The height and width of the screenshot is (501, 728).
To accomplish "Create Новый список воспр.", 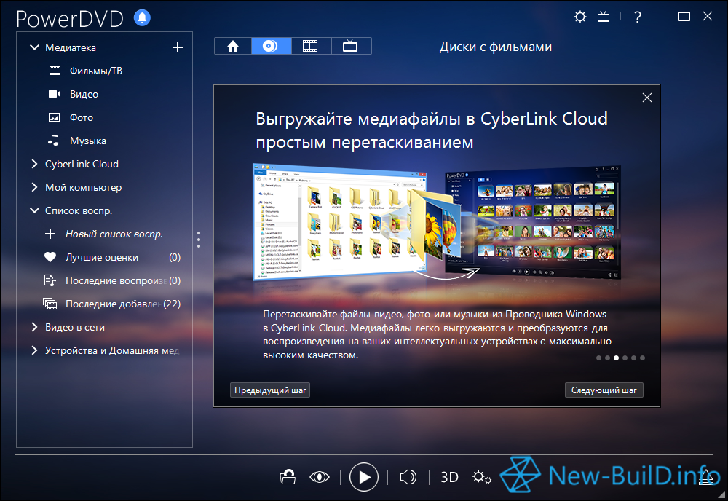I will (x=114, y=234).
